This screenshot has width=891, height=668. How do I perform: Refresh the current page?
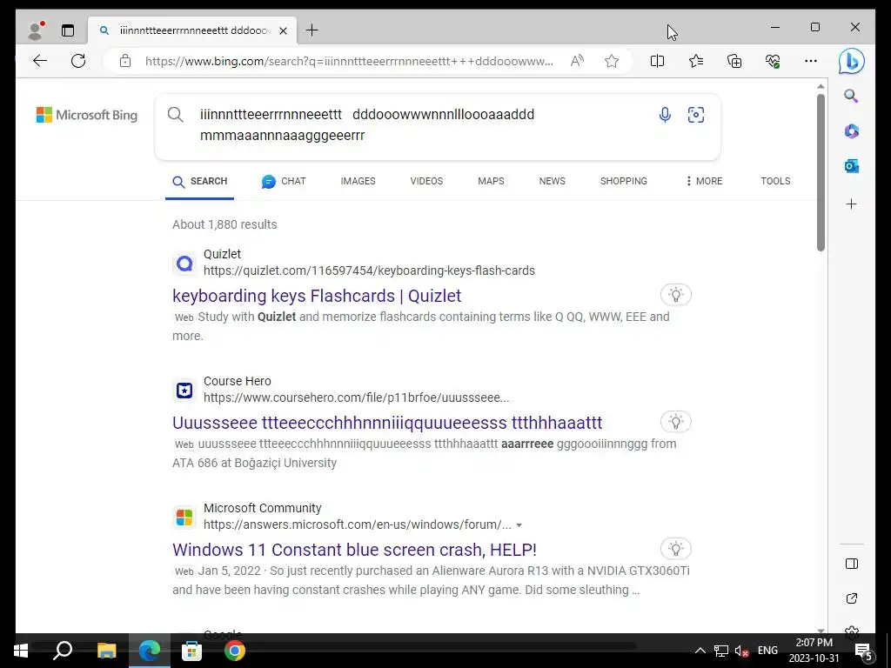coord(78,61)
